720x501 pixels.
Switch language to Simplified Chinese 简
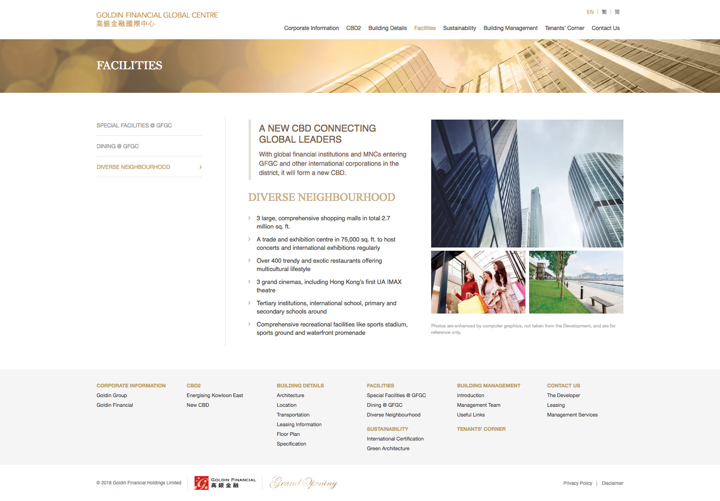(x=617, y=12)
